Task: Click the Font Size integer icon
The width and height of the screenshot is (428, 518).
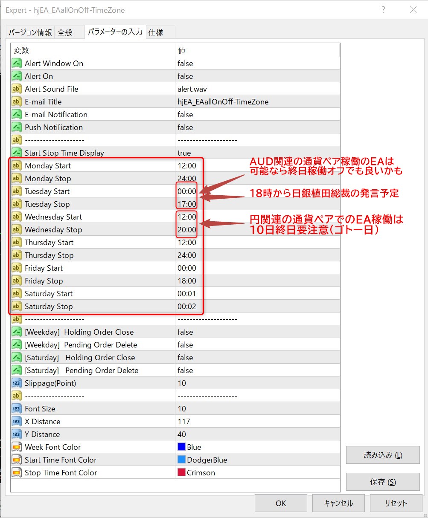Action: 17,409
